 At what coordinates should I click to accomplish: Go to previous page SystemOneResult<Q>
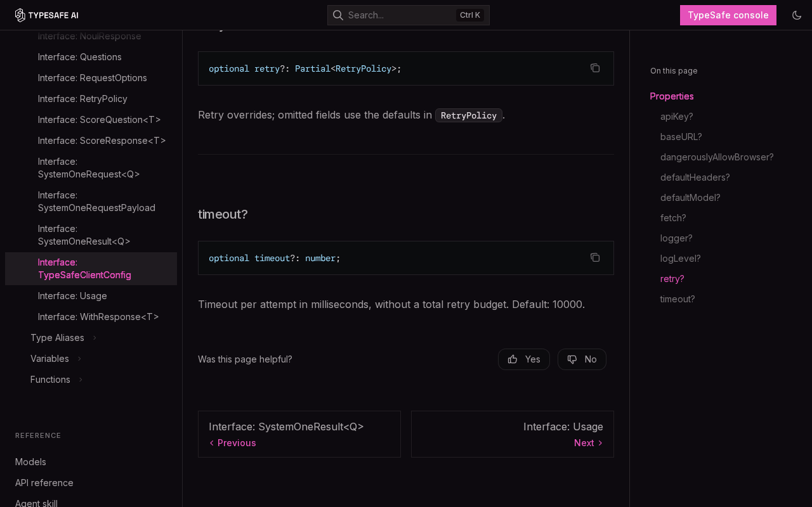click(x=299, y=434)
